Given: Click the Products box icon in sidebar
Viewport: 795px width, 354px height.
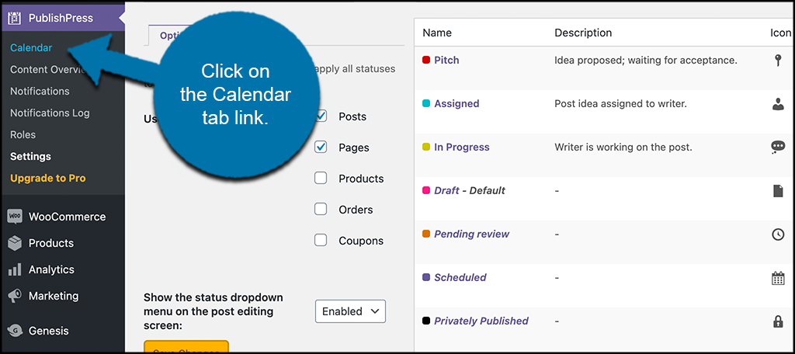Looking at the screenshot, I should (x=14, y=244).
